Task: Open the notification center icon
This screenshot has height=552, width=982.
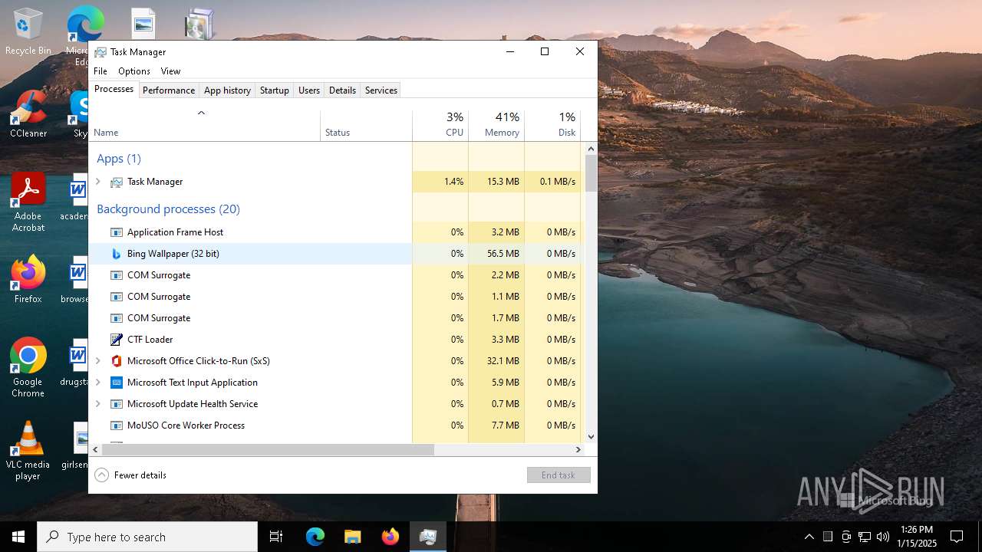Action: coord(957,537)
